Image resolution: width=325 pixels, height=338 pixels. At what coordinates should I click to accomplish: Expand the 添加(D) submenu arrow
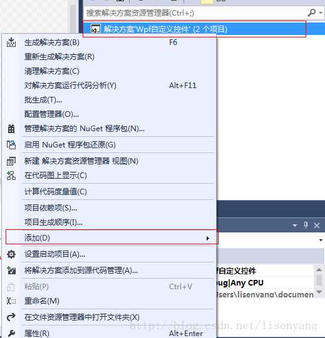(208, 238)
